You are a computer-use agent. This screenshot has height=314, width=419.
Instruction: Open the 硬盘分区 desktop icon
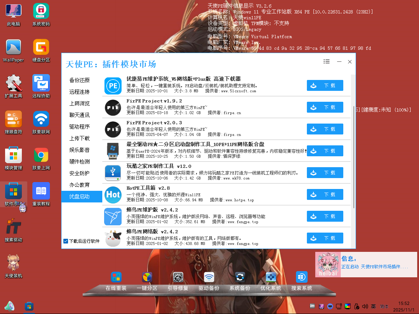[41, 47]
